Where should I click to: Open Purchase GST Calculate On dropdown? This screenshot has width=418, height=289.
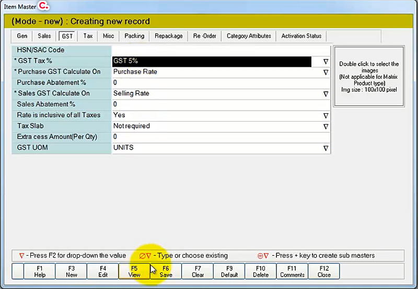326,73
